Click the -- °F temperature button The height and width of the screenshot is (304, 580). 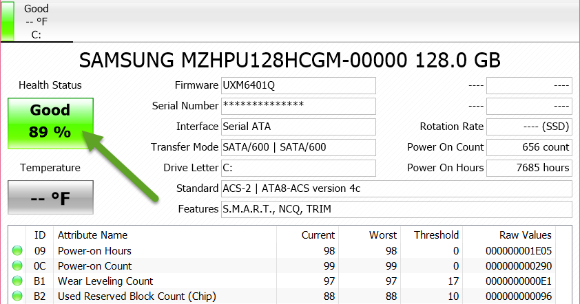pyautogui.click(x=51, y=197)
